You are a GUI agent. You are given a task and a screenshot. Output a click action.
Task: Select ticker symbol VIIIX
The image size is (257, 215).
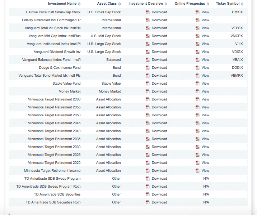tap(239, 44)
